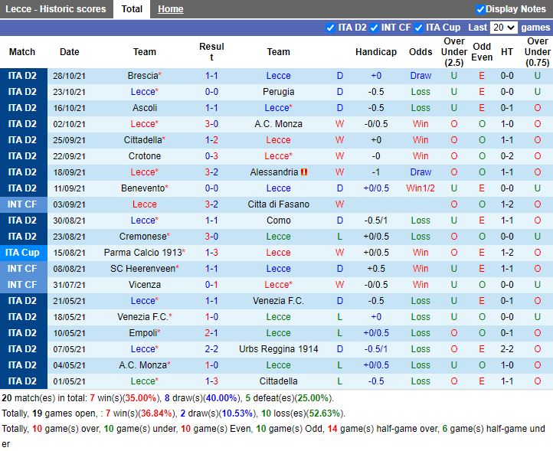Open the Citta di Fasano team link

[x=278, y=204]
